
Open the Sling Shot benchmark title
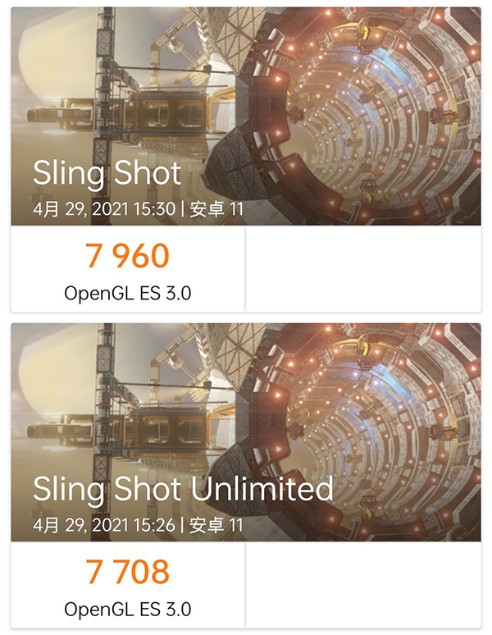tap(107, 174)
